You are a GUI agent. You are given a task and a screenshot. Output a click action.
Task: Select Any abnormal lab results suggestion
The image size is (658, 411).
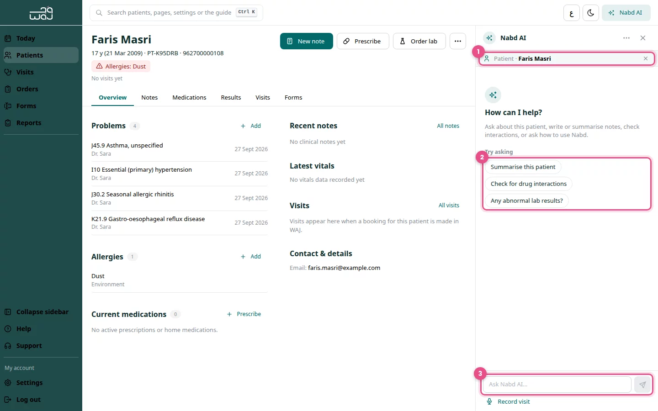tap(526, 201)
